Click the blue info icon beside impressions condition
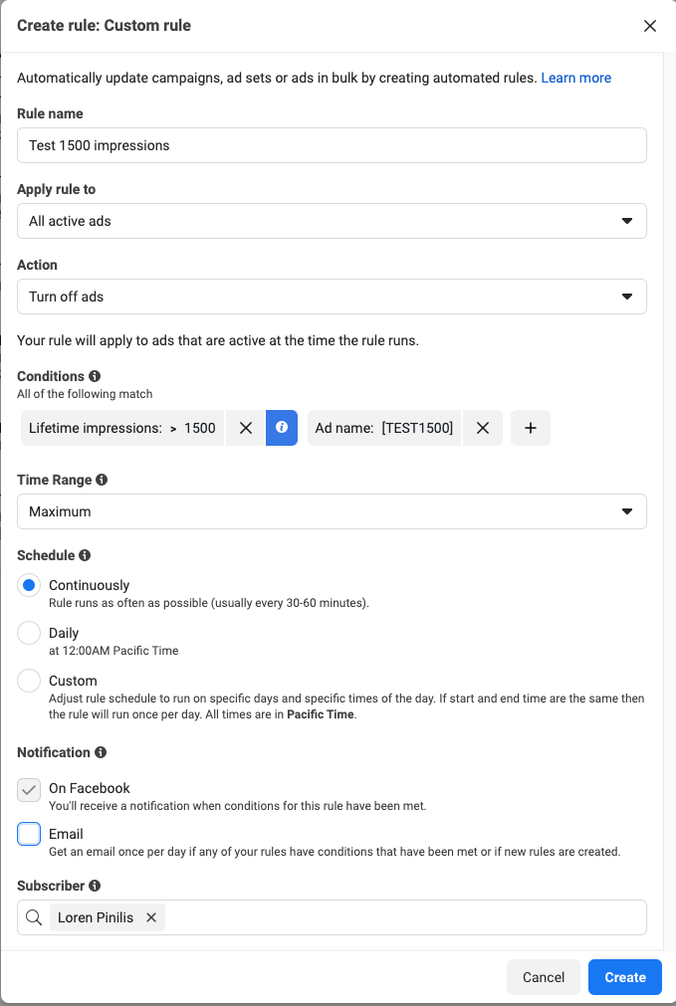Viewport: 676px width, 1006px height. tap(282, 428)
